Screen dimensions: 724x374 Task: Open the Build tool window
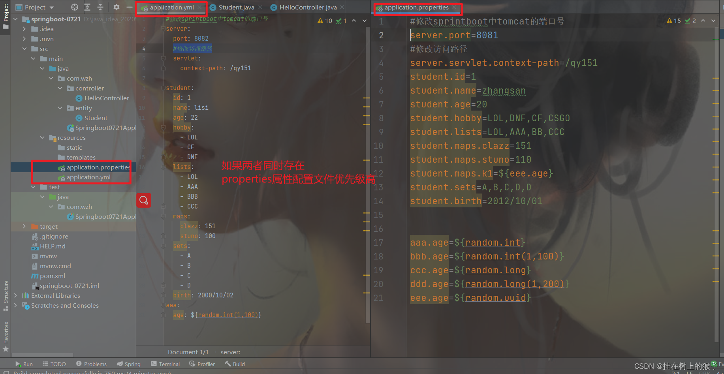pos(235,364)
